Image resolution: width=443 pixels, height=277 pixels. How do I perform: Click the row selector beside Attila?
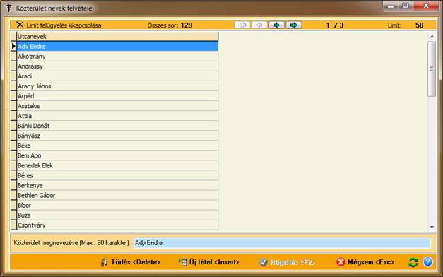coord(13,116)
